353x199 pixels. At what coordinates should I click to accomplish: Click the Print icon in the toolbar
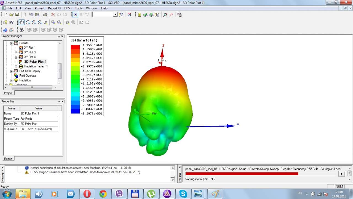tap(45, 15)
